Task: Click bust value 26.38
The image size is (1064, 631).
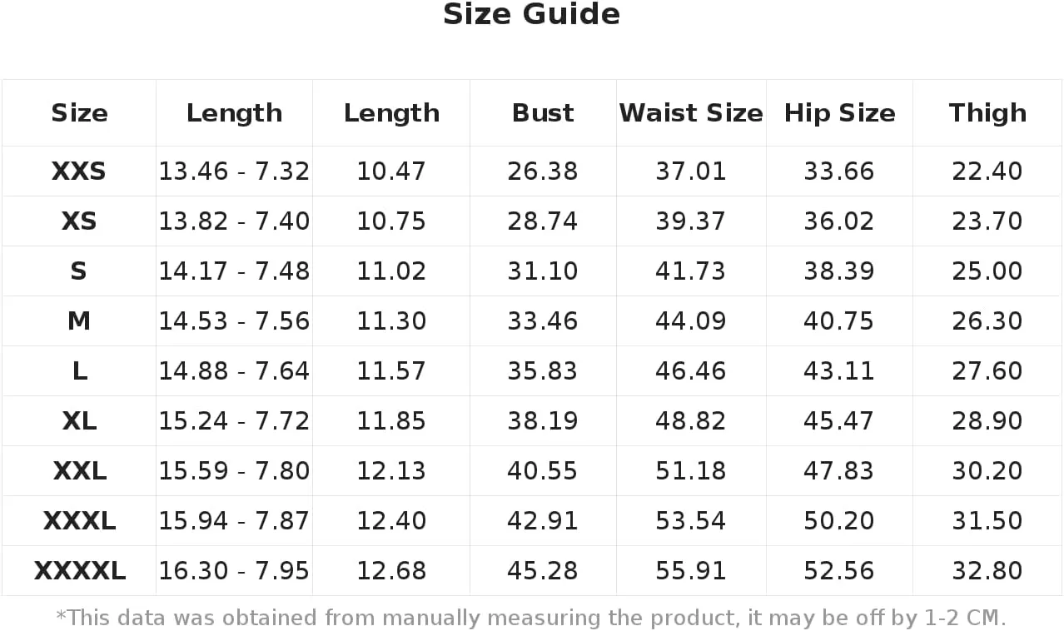Action: [543, 171]
